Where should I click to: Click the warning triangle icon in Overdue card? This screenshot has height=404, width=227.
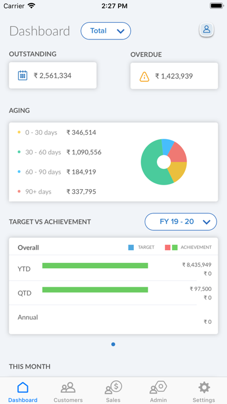pyautogui.click(x=144, y=77)
